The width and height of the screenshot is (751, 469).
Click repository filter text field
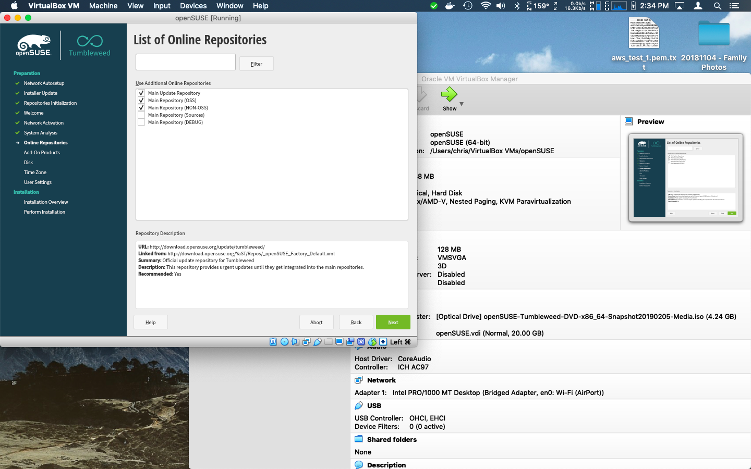tap(186, 62)
